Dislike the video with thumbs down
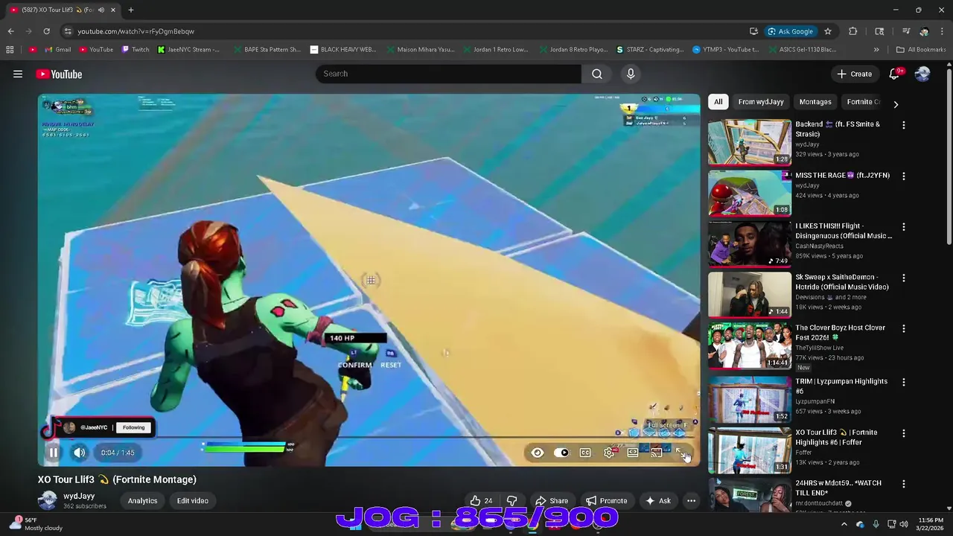The height and width of the screenshot is (536, 953). pos(511,501)
